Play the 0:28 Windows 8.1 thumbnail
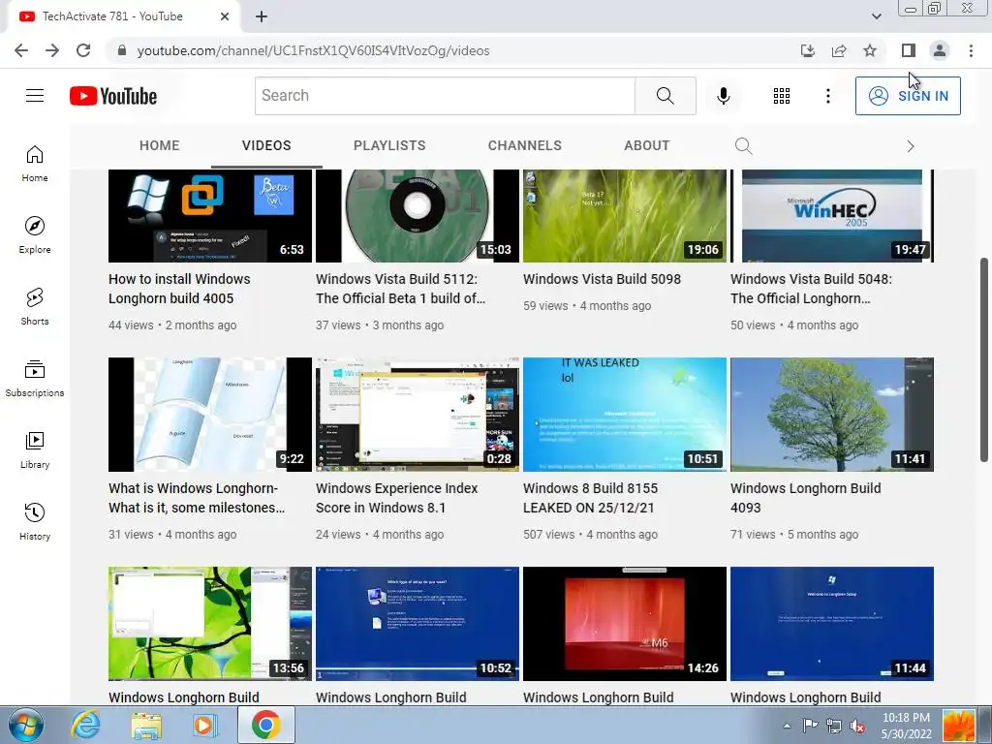 [x=418, y=415]
